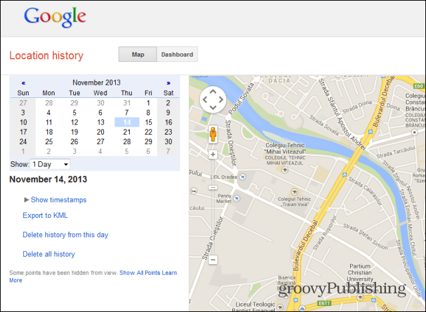426x312 pixels.
Task: Zoom in with the plus button
Action: click(213, 155)
